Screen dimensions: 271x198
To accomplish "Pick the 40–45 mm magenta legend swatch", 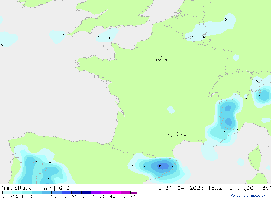I will (x=116, y=193).
